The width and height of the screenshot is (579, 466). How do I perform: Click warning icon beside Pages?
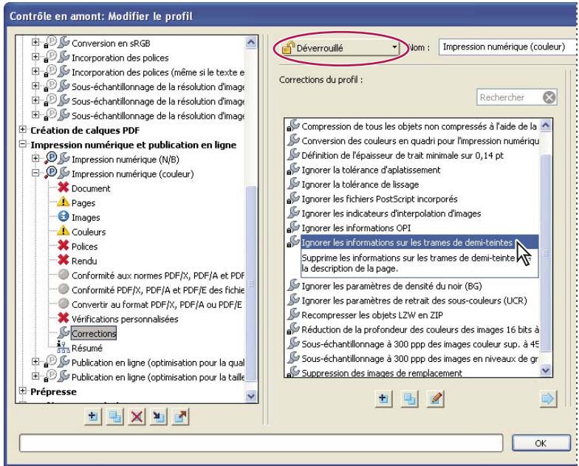click(64, 202)
